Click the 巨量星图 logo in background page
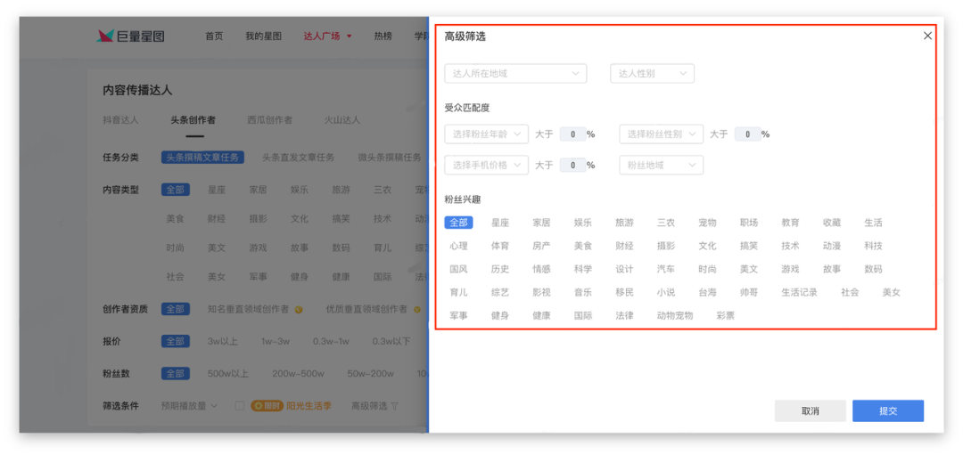This screenshot has width=963, height=455. (x=131, y=37)
